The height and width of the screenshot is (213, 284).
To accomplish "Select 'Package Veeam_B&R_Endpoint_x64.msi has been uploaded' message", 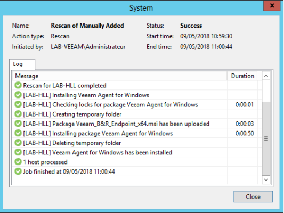I will pos(116,124).
